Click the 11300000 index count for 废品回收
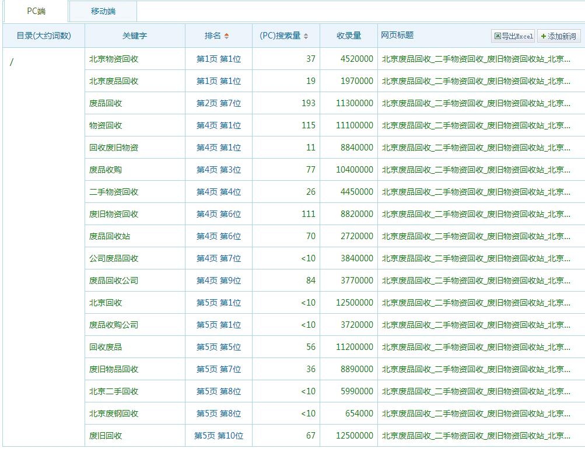 354,103
